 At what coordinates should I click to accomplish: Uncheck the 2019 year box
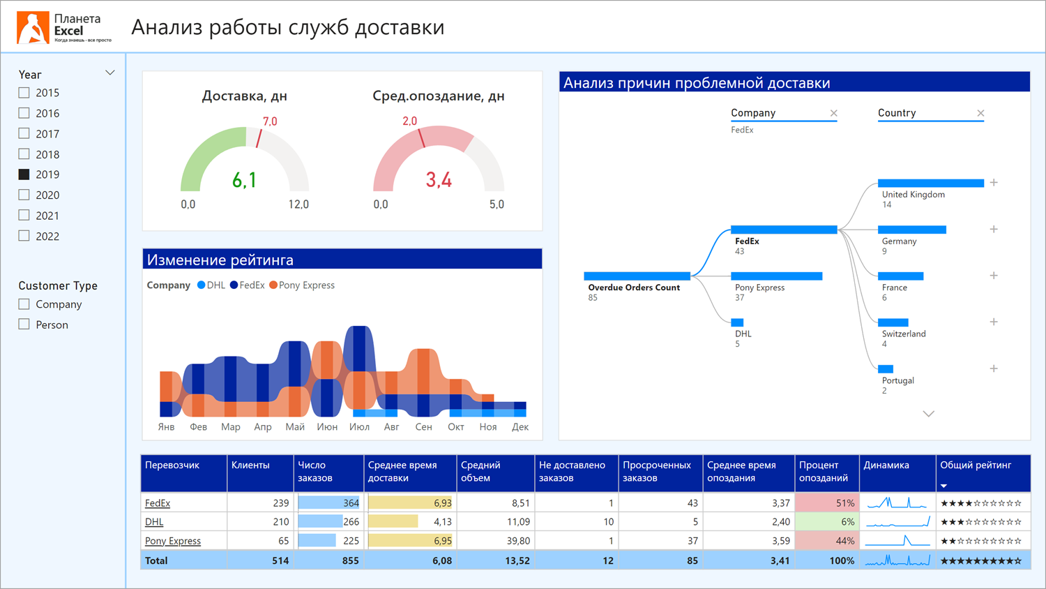tap(24, 174)
